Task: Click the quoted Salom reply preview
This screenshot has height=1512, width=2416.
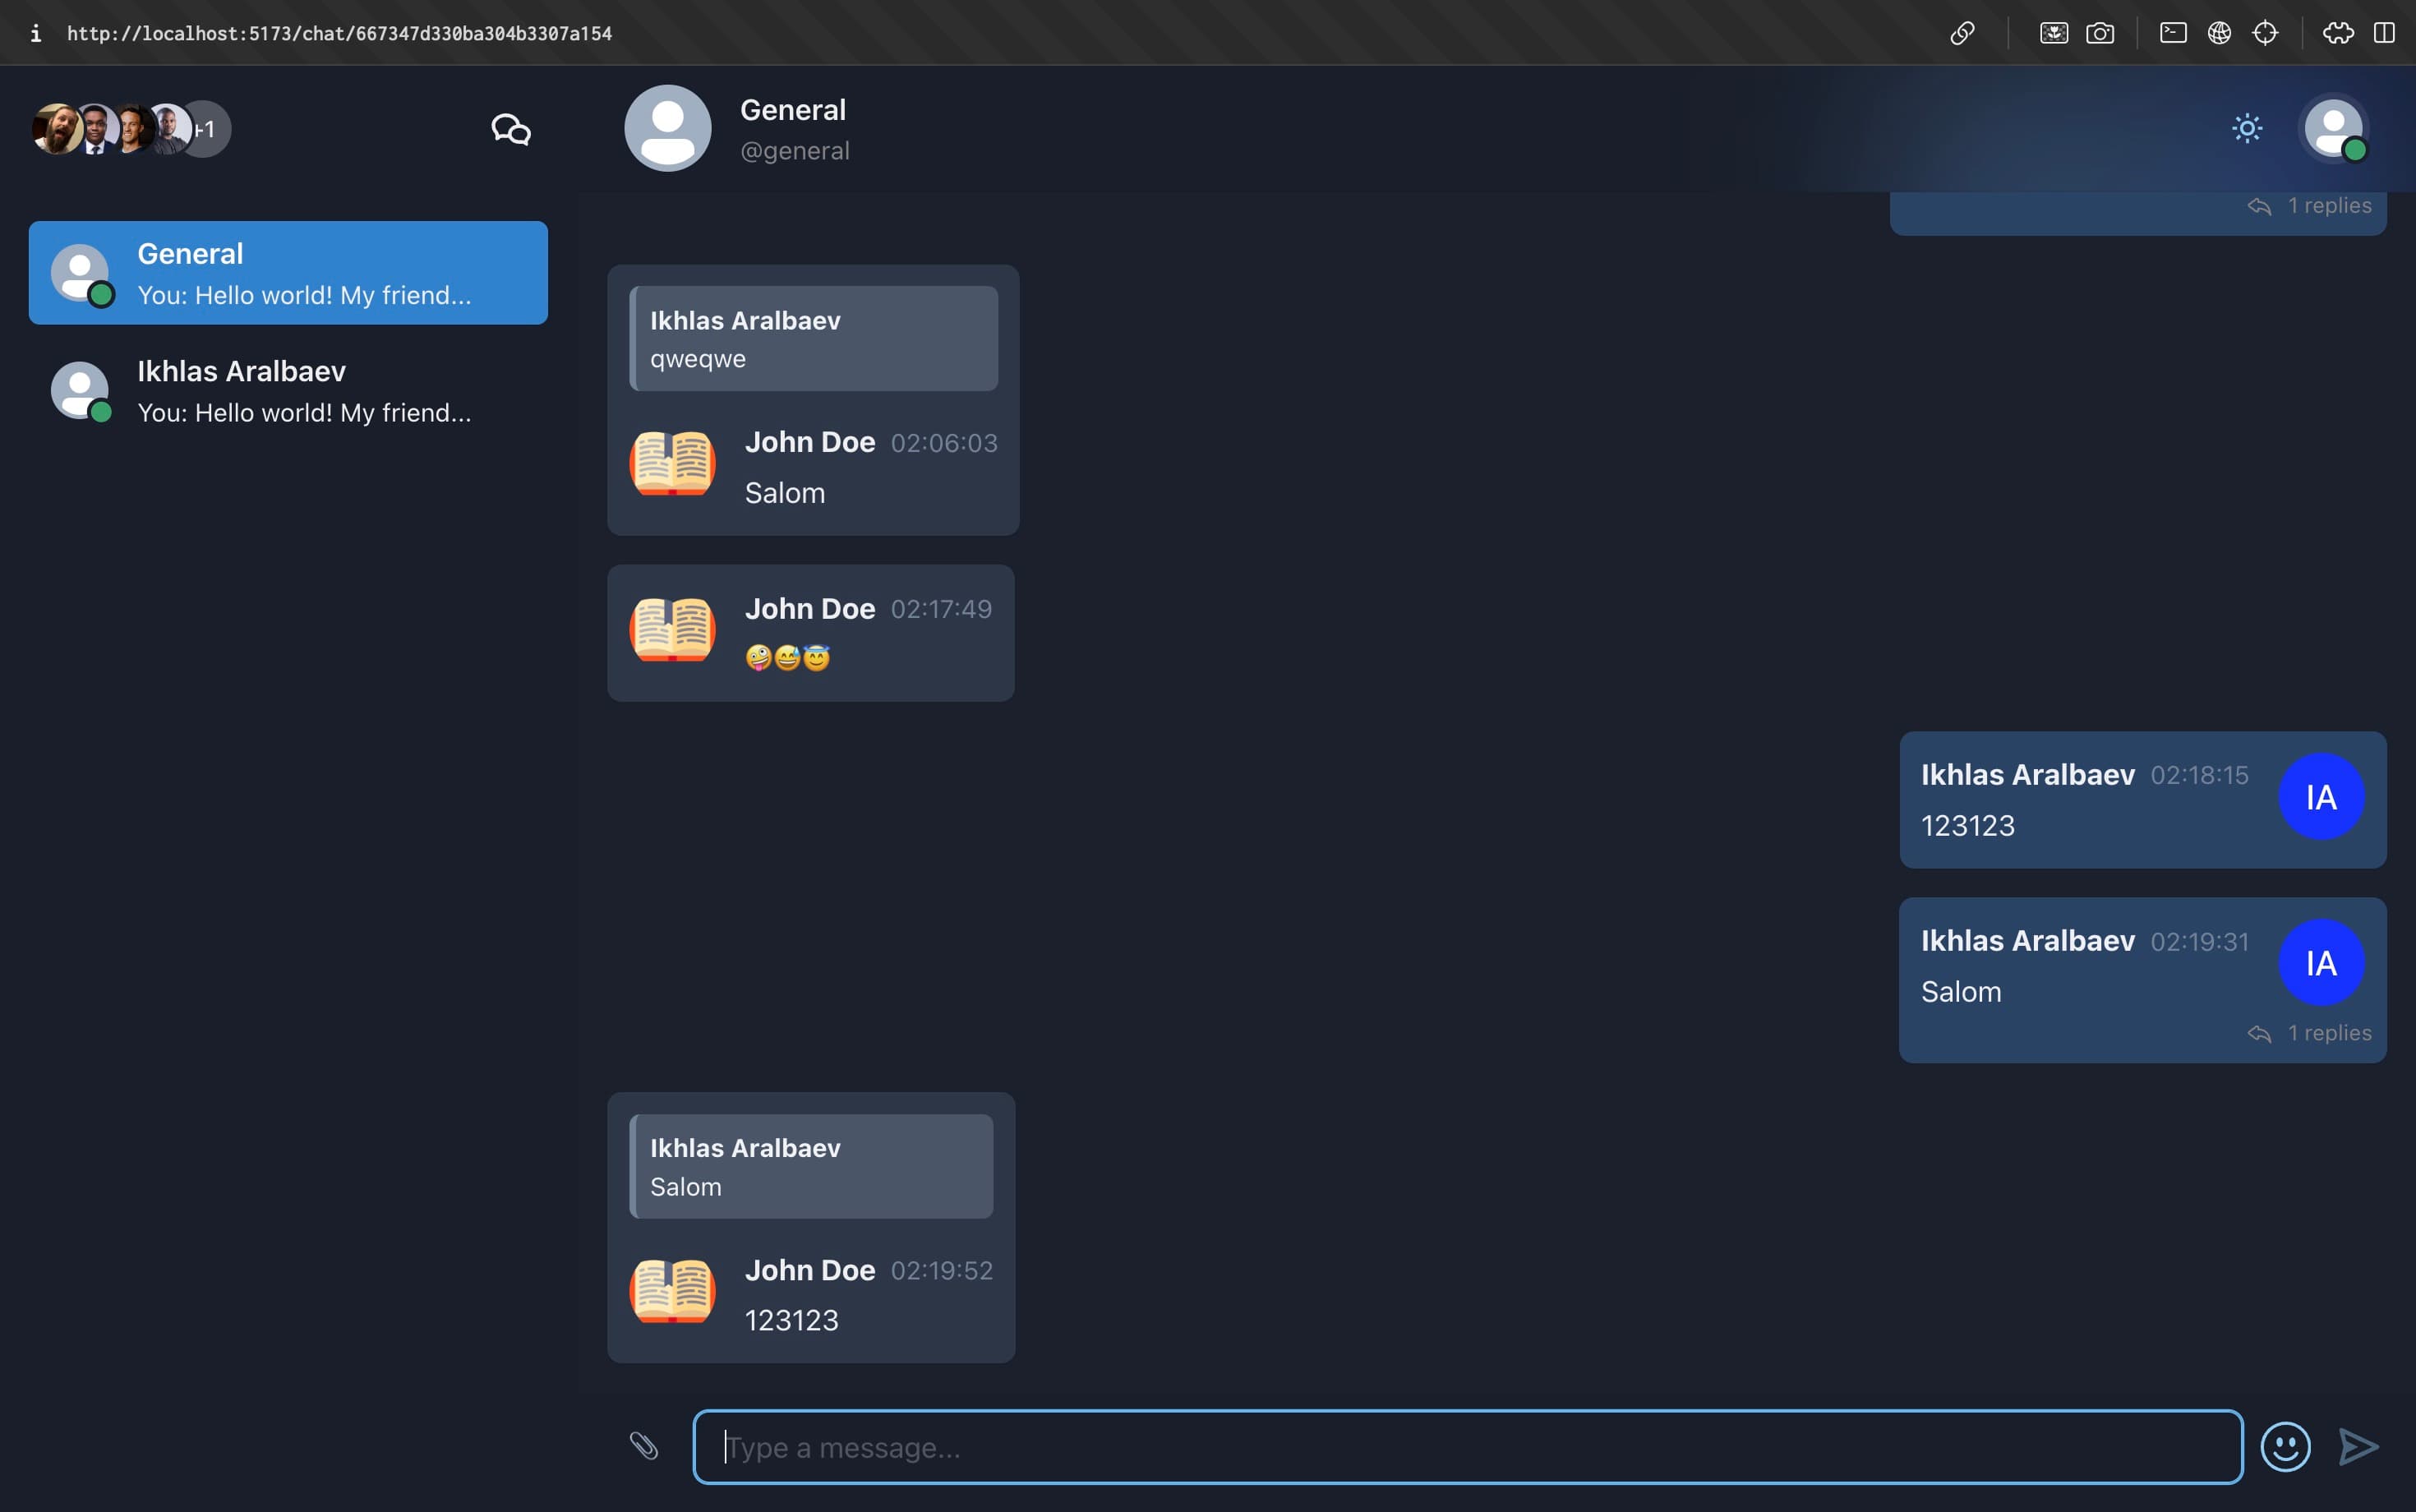Action: 811,1166
